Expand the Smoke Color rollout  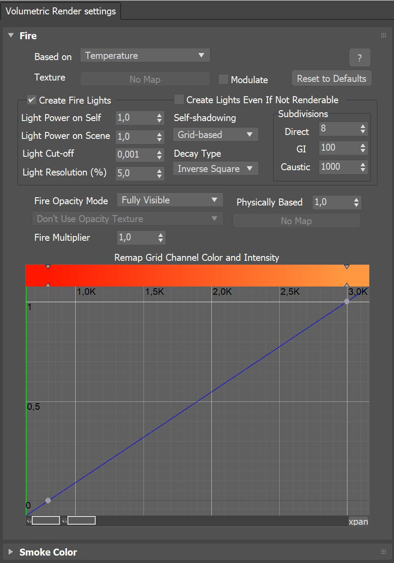click(10, 552)
